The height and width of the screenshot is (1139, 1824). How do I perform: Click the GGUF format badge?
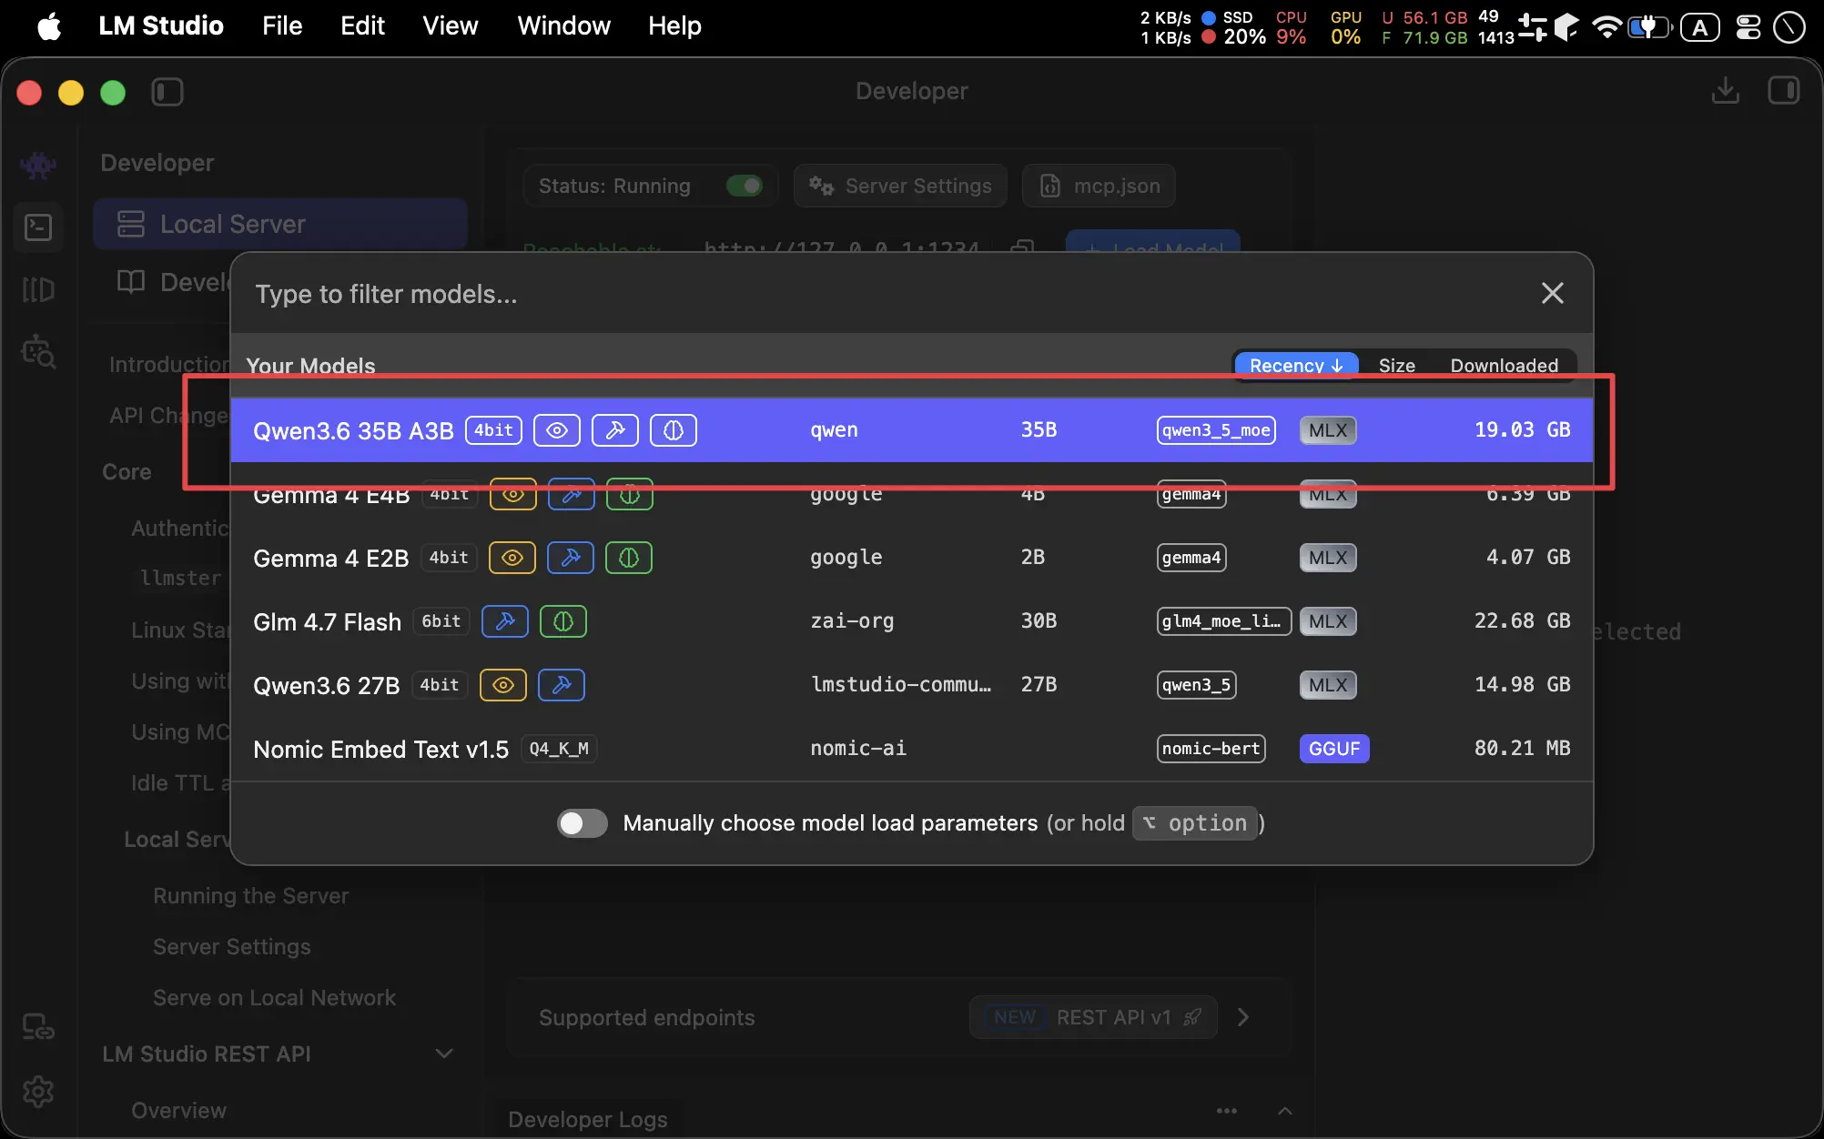click(1334, 749)
